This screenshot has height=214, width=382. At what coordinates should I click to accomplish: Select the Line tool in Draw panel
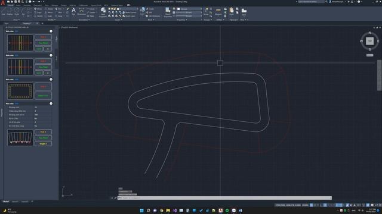3,11
